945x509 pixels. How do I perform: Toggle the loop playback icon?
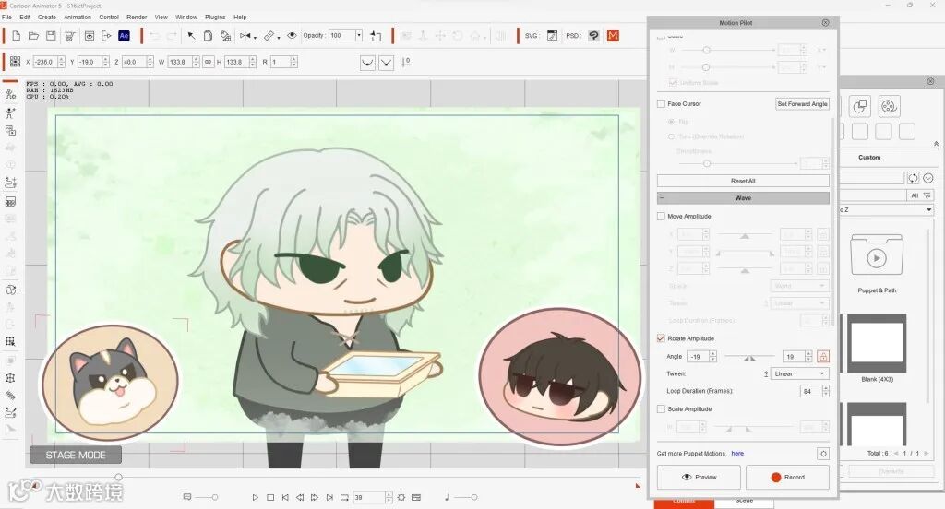pos(344,498)
